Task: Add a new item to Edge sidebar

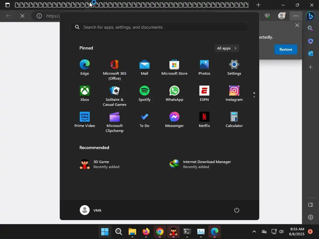Action: (x=311, y=67)
